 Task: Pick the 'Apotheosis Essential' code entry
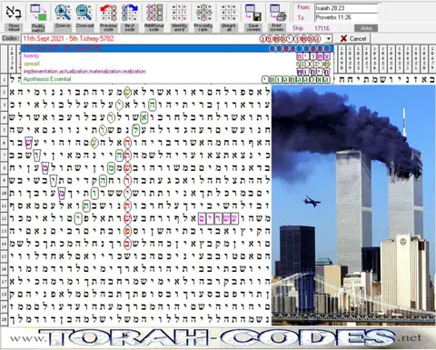pos(177,79)
